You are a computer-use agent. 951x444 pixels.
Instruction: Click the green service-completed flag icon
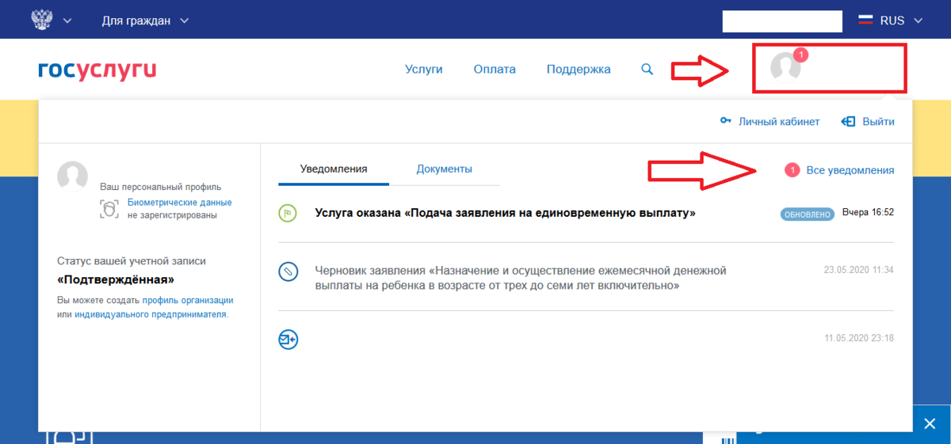(x=288, y=213)
